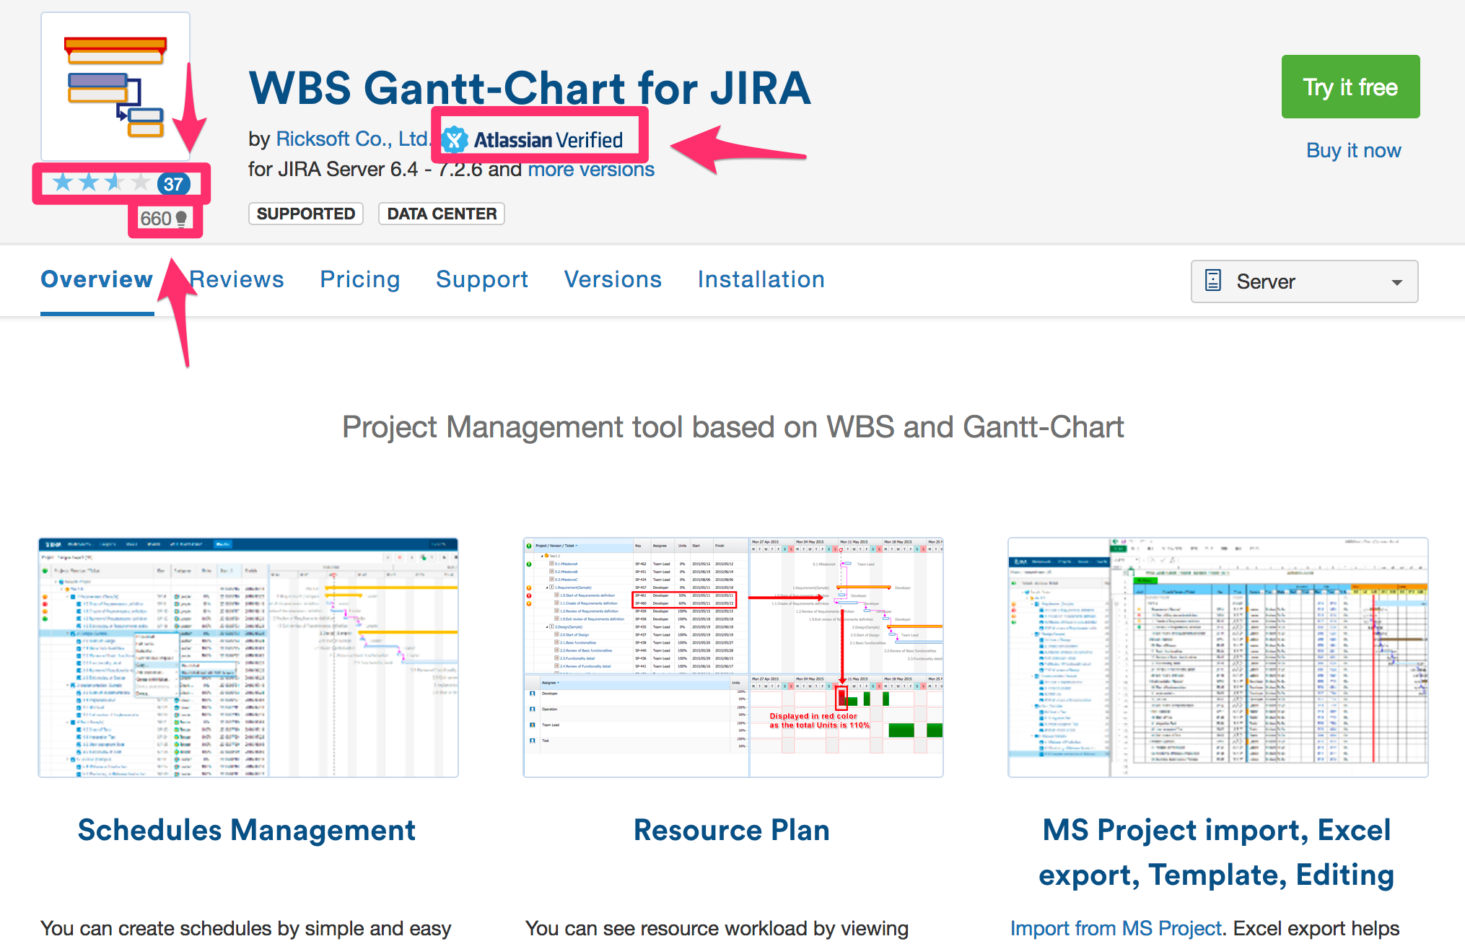
Task: Click the Project Management tool tagline text
Action: pos(732,427)
